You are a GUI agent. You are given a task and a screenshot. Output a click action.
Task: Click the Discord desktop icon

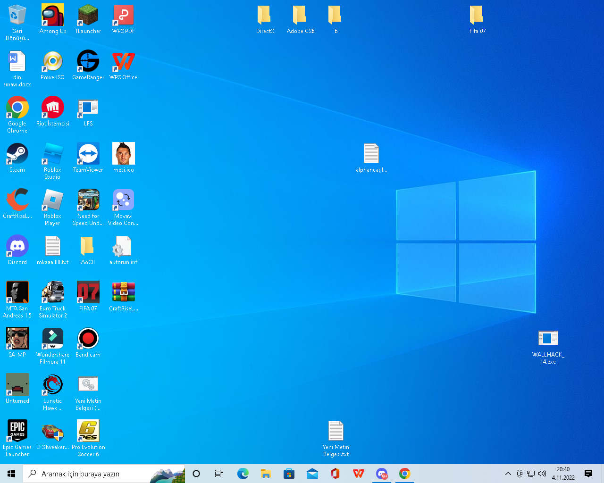(17, 246)
